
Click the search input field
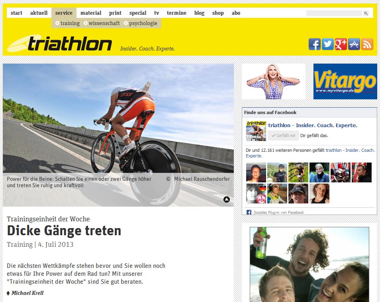tap(335, 13)
